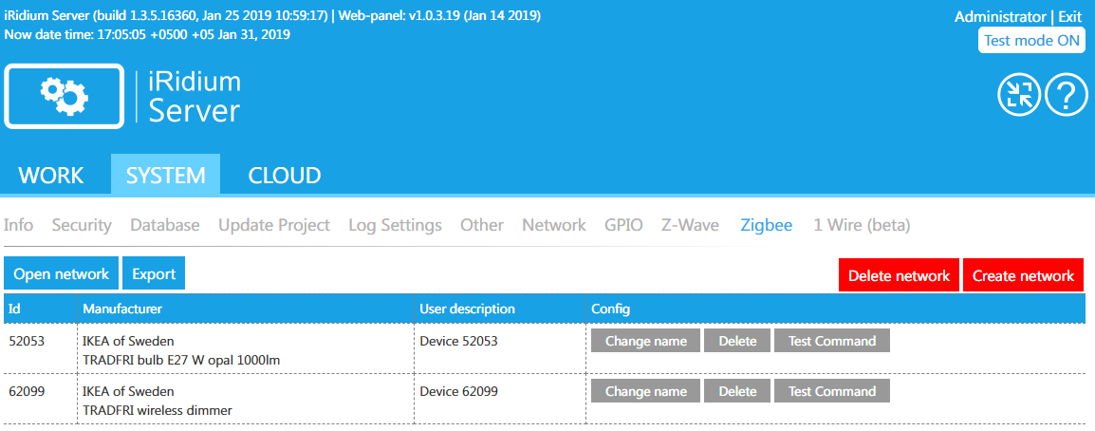Send Test Command to device 62099

[x=832, y=390]
